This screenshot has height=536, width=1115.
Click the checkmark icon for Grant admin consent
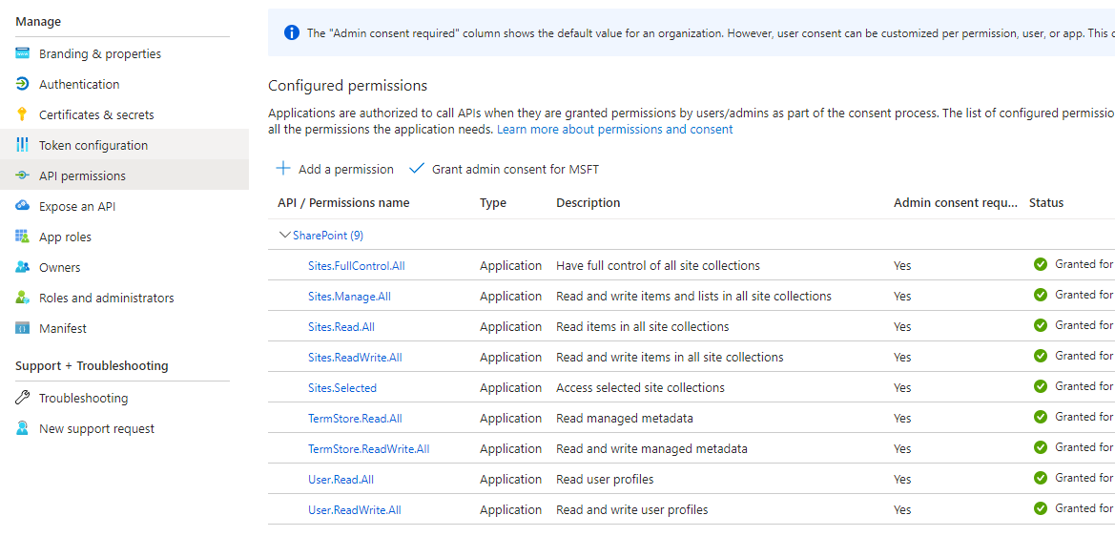click(x=417, y=169)
